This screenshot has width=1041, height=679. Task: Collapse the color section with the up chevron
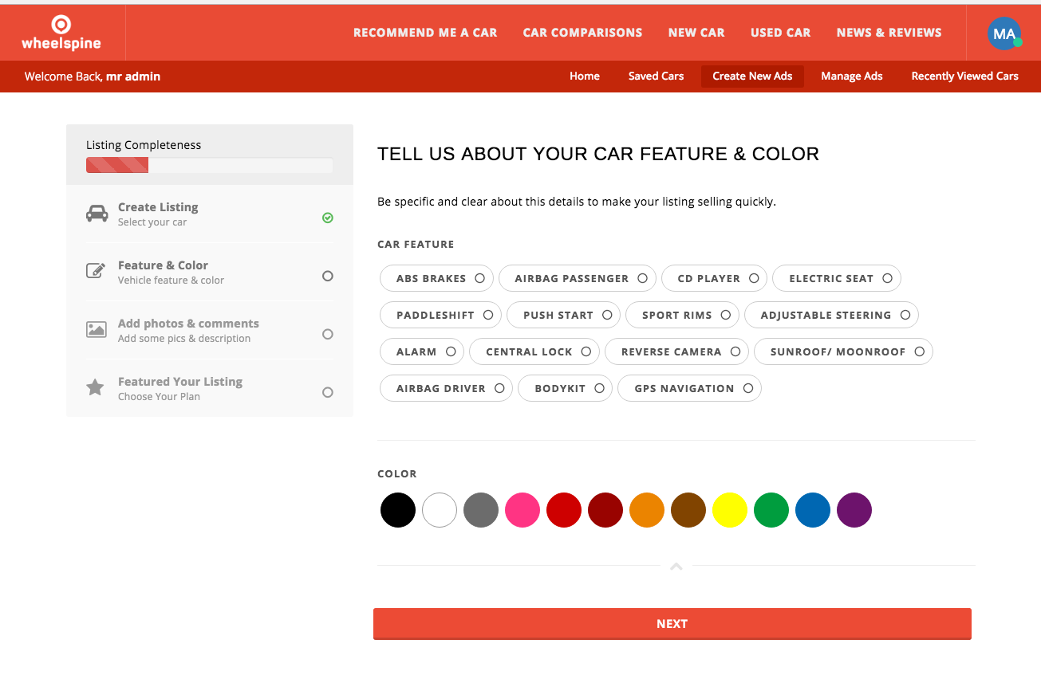pyautogui.click(x=676, y=567)
